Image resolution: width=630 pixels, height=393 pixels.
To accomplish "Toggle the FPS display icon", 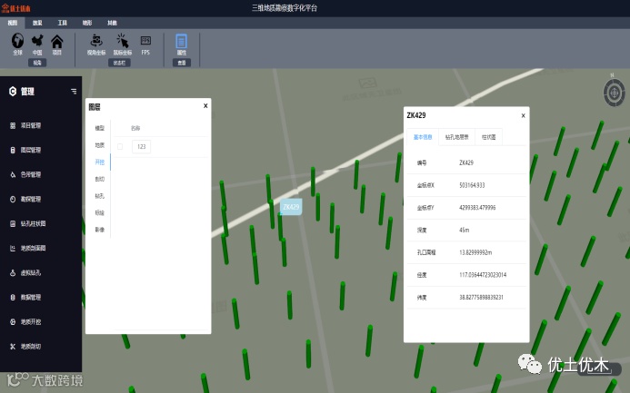I will pyautogui.click(x=145, y=41).
